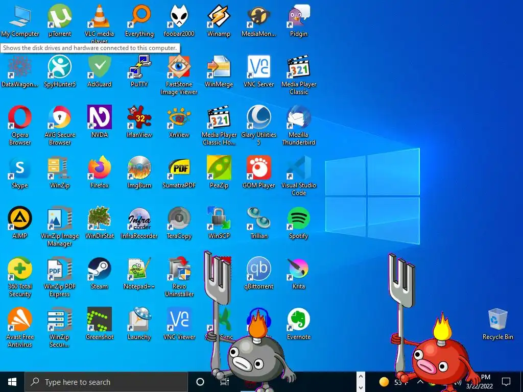
Task: Select the NVDA icon
Action: tap(100, 117)
